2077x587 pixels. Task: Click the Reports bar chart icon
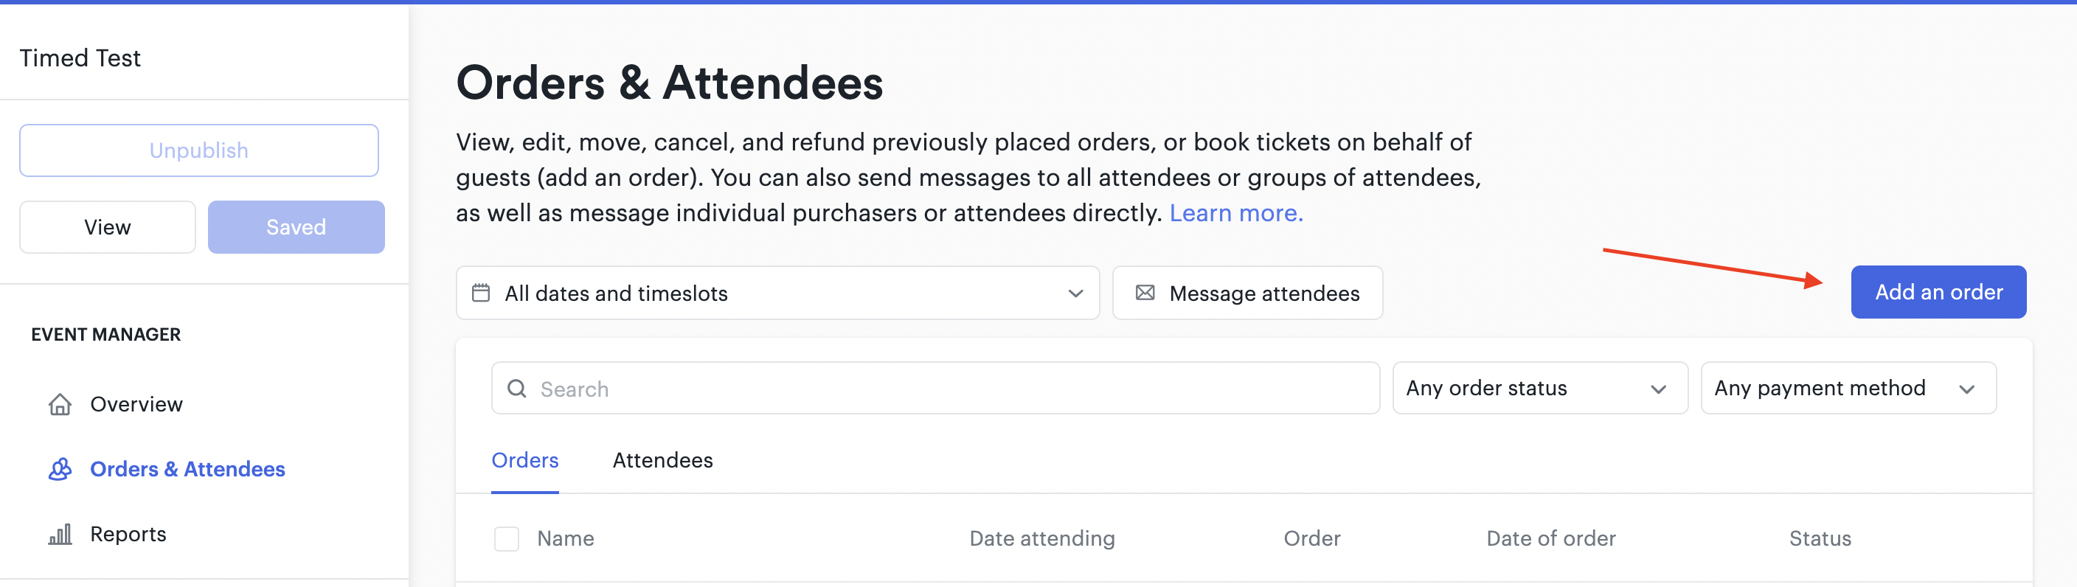coord(60,534)
